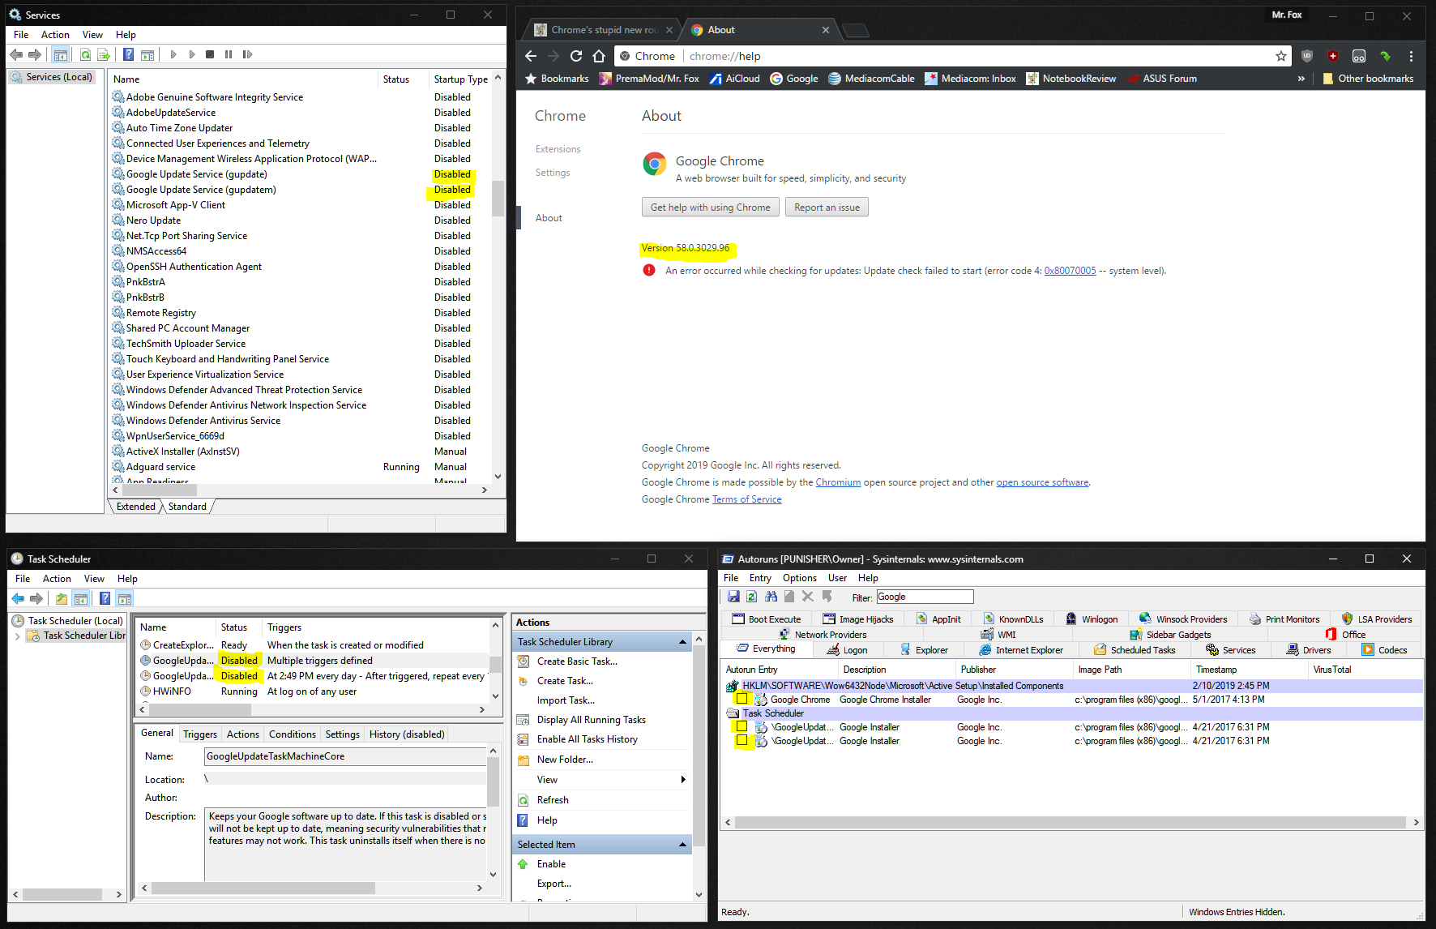The height and width of the screenshot is (929, 1436).
Task: Open Logon tab in Autoruns
Action: 848,650
